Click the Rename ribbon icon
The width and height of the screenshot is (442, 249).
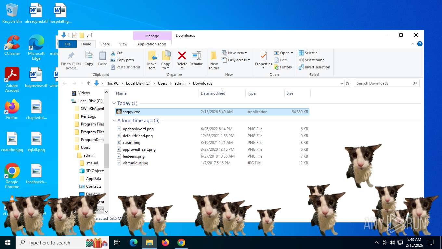coord(196,55)
